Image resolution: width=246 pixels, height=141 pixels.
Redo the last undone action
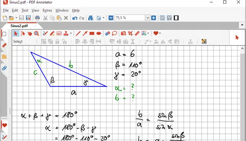click(x=82, y=18)
